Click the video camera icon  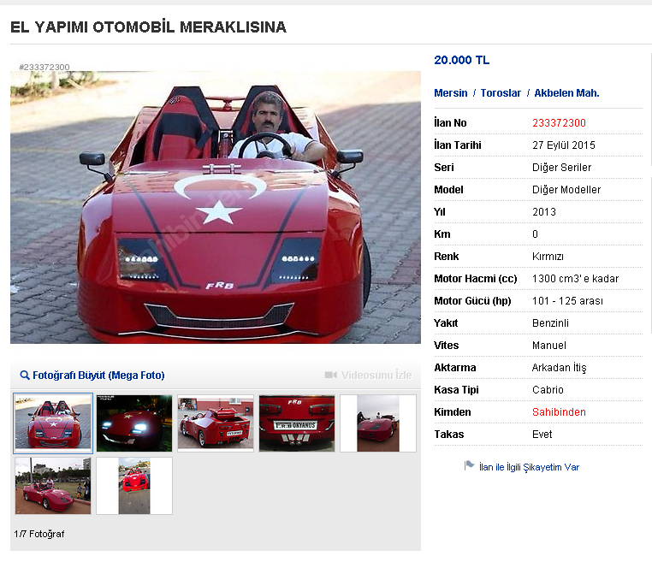click(x=330, y=375)
